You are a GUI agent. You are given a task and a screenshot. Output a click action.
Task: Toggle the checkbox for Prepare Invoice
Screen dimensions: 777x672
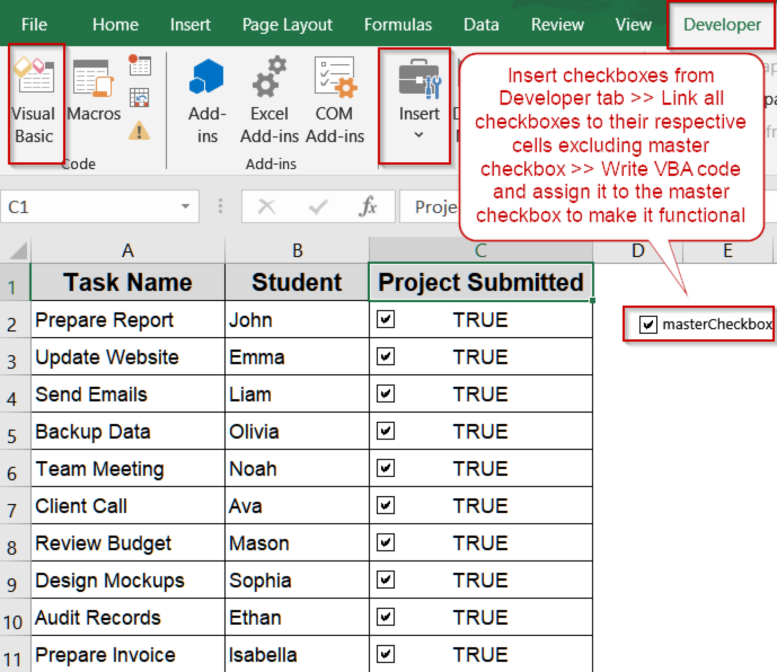click(x=385, y=653)
